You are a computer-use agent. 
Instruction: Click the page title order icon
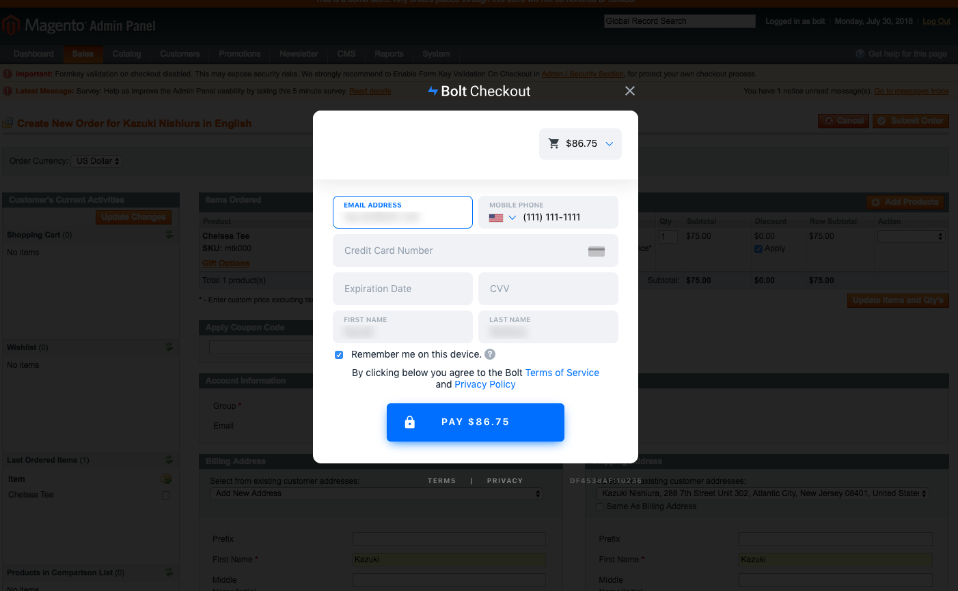point(8,124)
